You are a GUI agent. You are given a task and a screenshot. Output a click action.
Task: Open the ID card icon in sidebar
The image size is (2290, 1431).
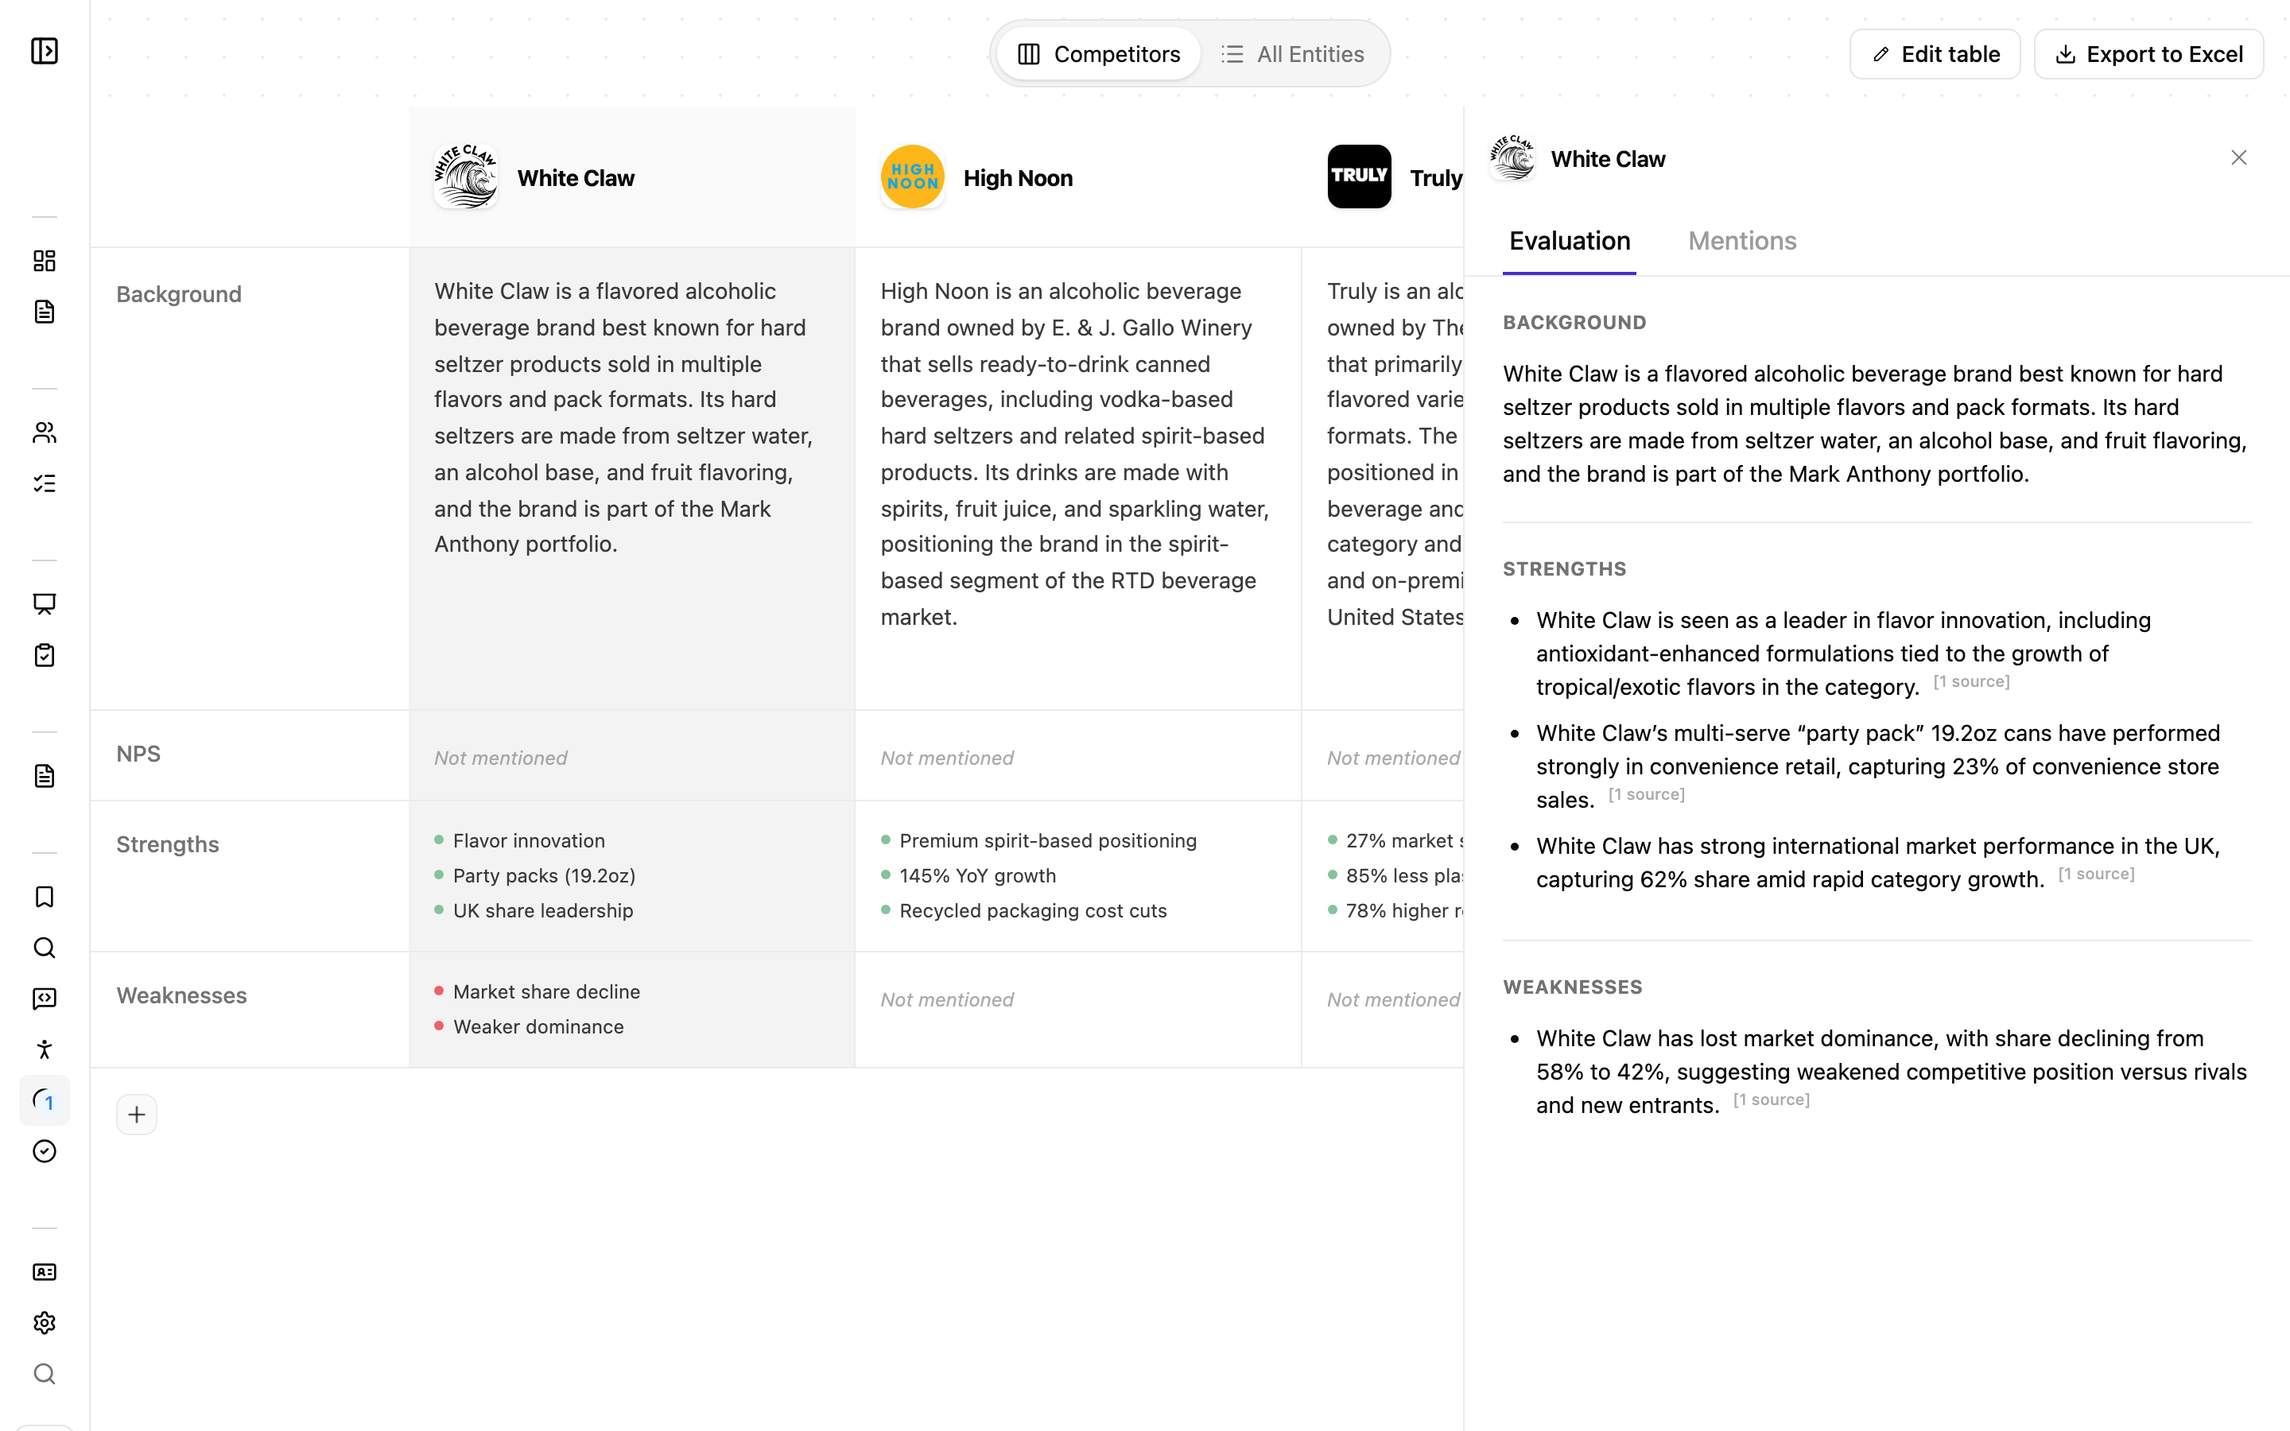click(x=45, y=1272)
